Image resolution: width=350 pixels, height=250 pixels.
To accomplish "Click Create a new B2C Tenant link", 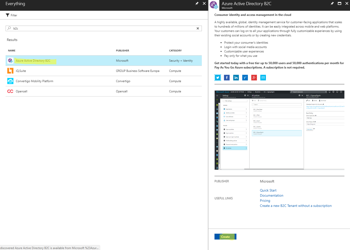I will pos(295,206).
